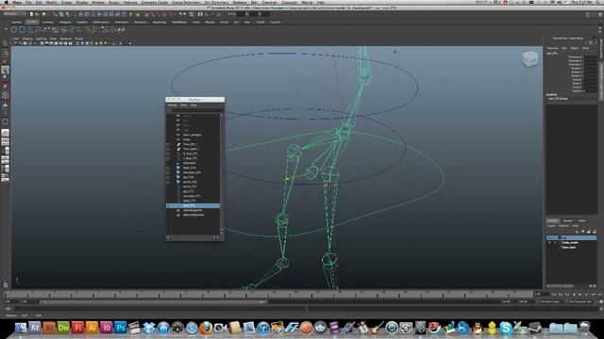
Task: Open Illustrator from the Dock
Action: coord(92,328)
